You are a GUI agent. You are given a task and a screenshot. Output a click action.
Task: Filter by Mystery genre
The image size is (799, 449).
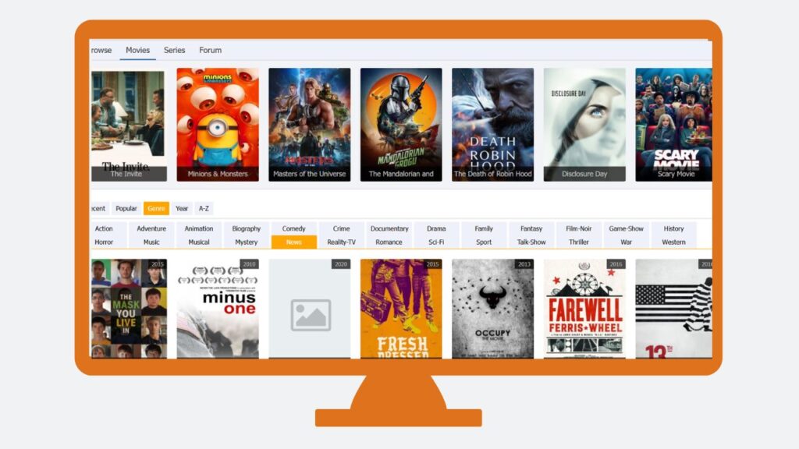tap(246, 242)
